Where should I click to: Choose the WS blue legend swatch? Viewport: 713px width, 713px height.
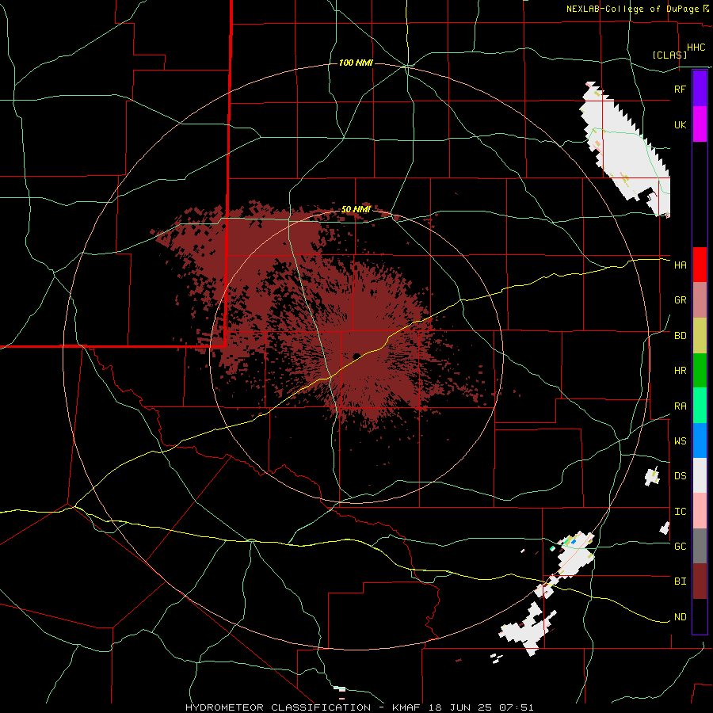(x=700, y=440)
